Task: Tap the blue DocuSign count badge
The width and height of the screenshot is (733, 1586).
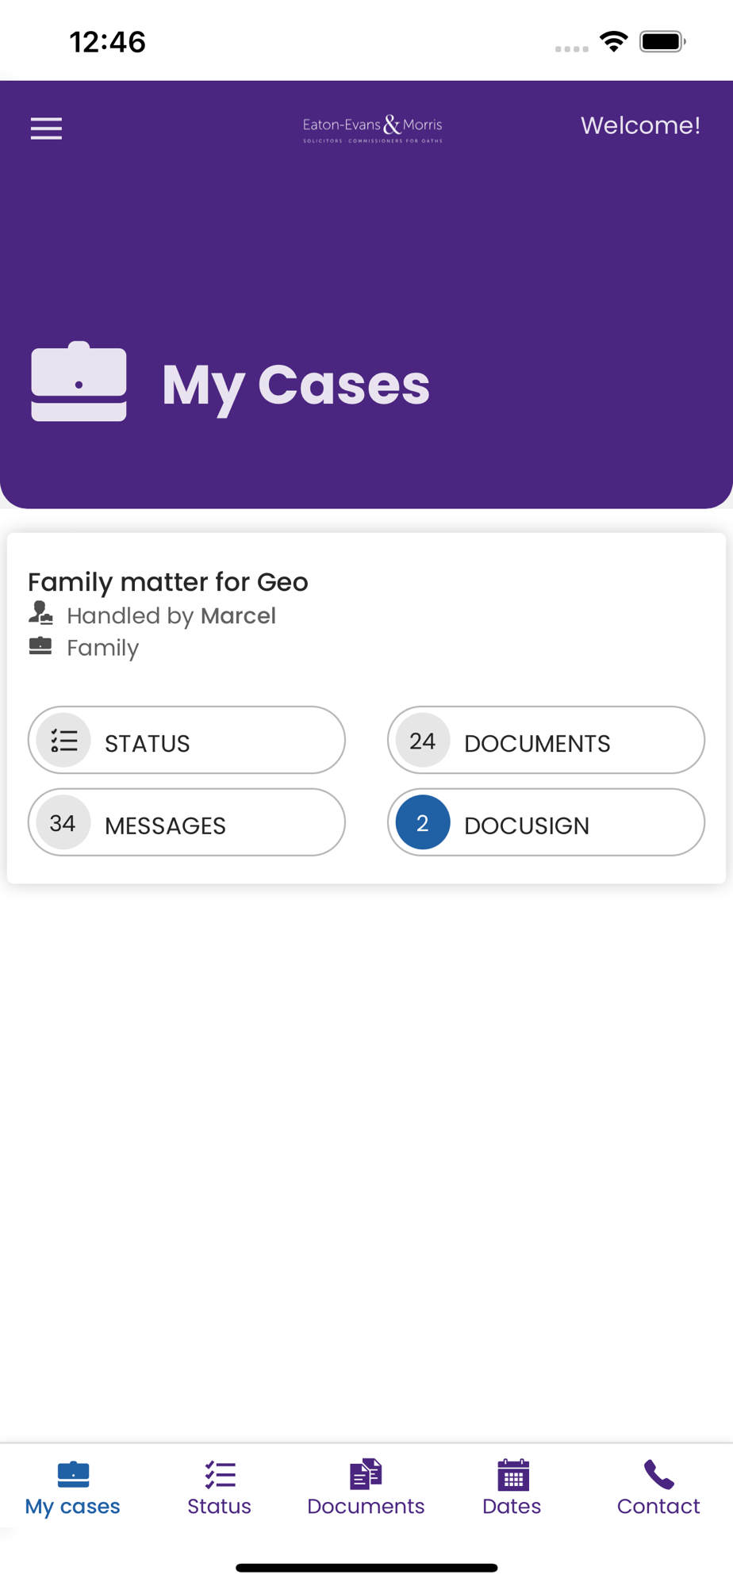Action: click(x=422, y=823)
